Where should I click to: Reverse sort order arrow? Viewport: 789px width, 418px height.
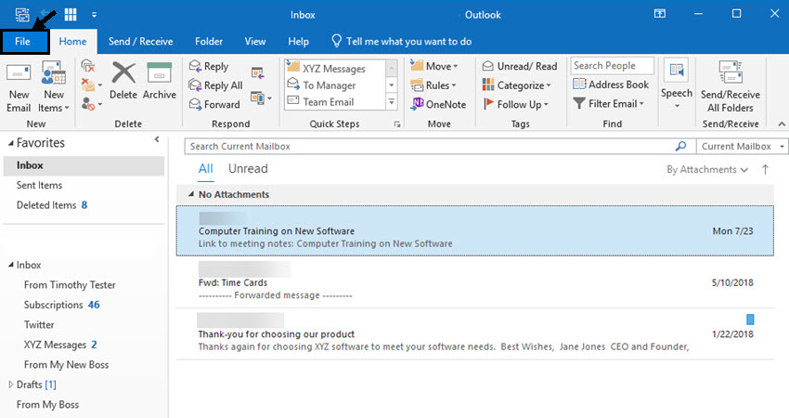point(765,170)
